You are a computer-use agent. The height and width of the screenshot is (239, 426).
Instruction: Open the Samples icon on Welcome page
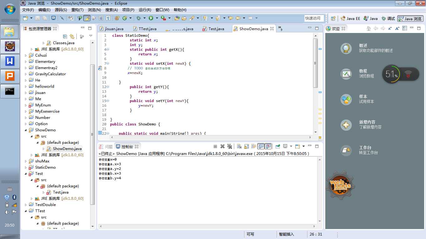tap(346, 99)
